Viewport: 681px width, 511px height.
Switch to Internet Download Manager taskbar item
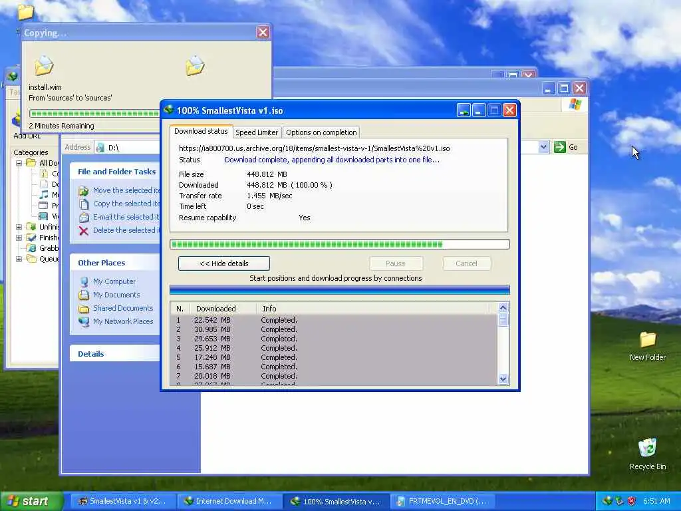pos(229,501)
